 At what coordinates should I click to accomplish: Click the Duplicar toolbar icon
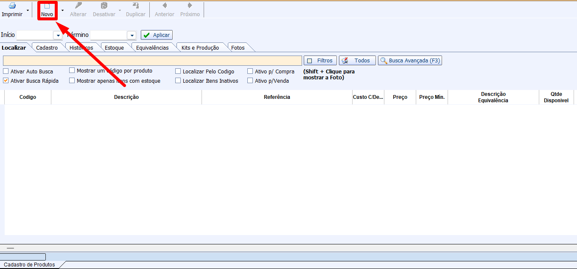pos(136,6)
